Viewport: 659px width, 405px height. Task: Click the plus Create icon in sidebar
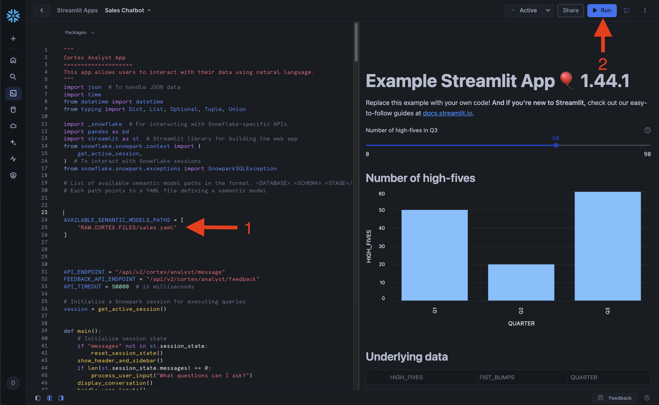(x=13, y=39)
